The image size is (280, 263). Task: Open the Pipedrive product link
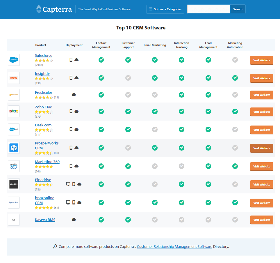pos(43,180)
